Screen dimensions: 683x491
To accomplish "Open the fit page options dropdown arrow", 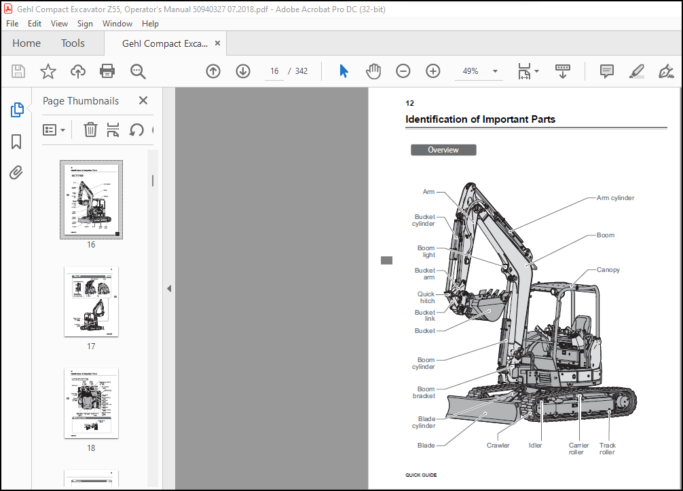I will tap(536, 71).
